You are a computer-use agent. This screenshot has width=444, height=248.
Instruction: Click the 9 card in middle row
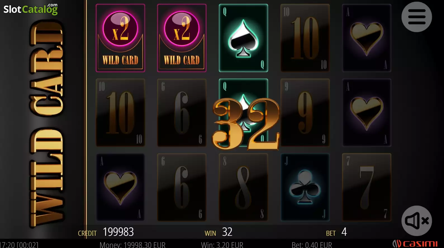pos(305,113)
